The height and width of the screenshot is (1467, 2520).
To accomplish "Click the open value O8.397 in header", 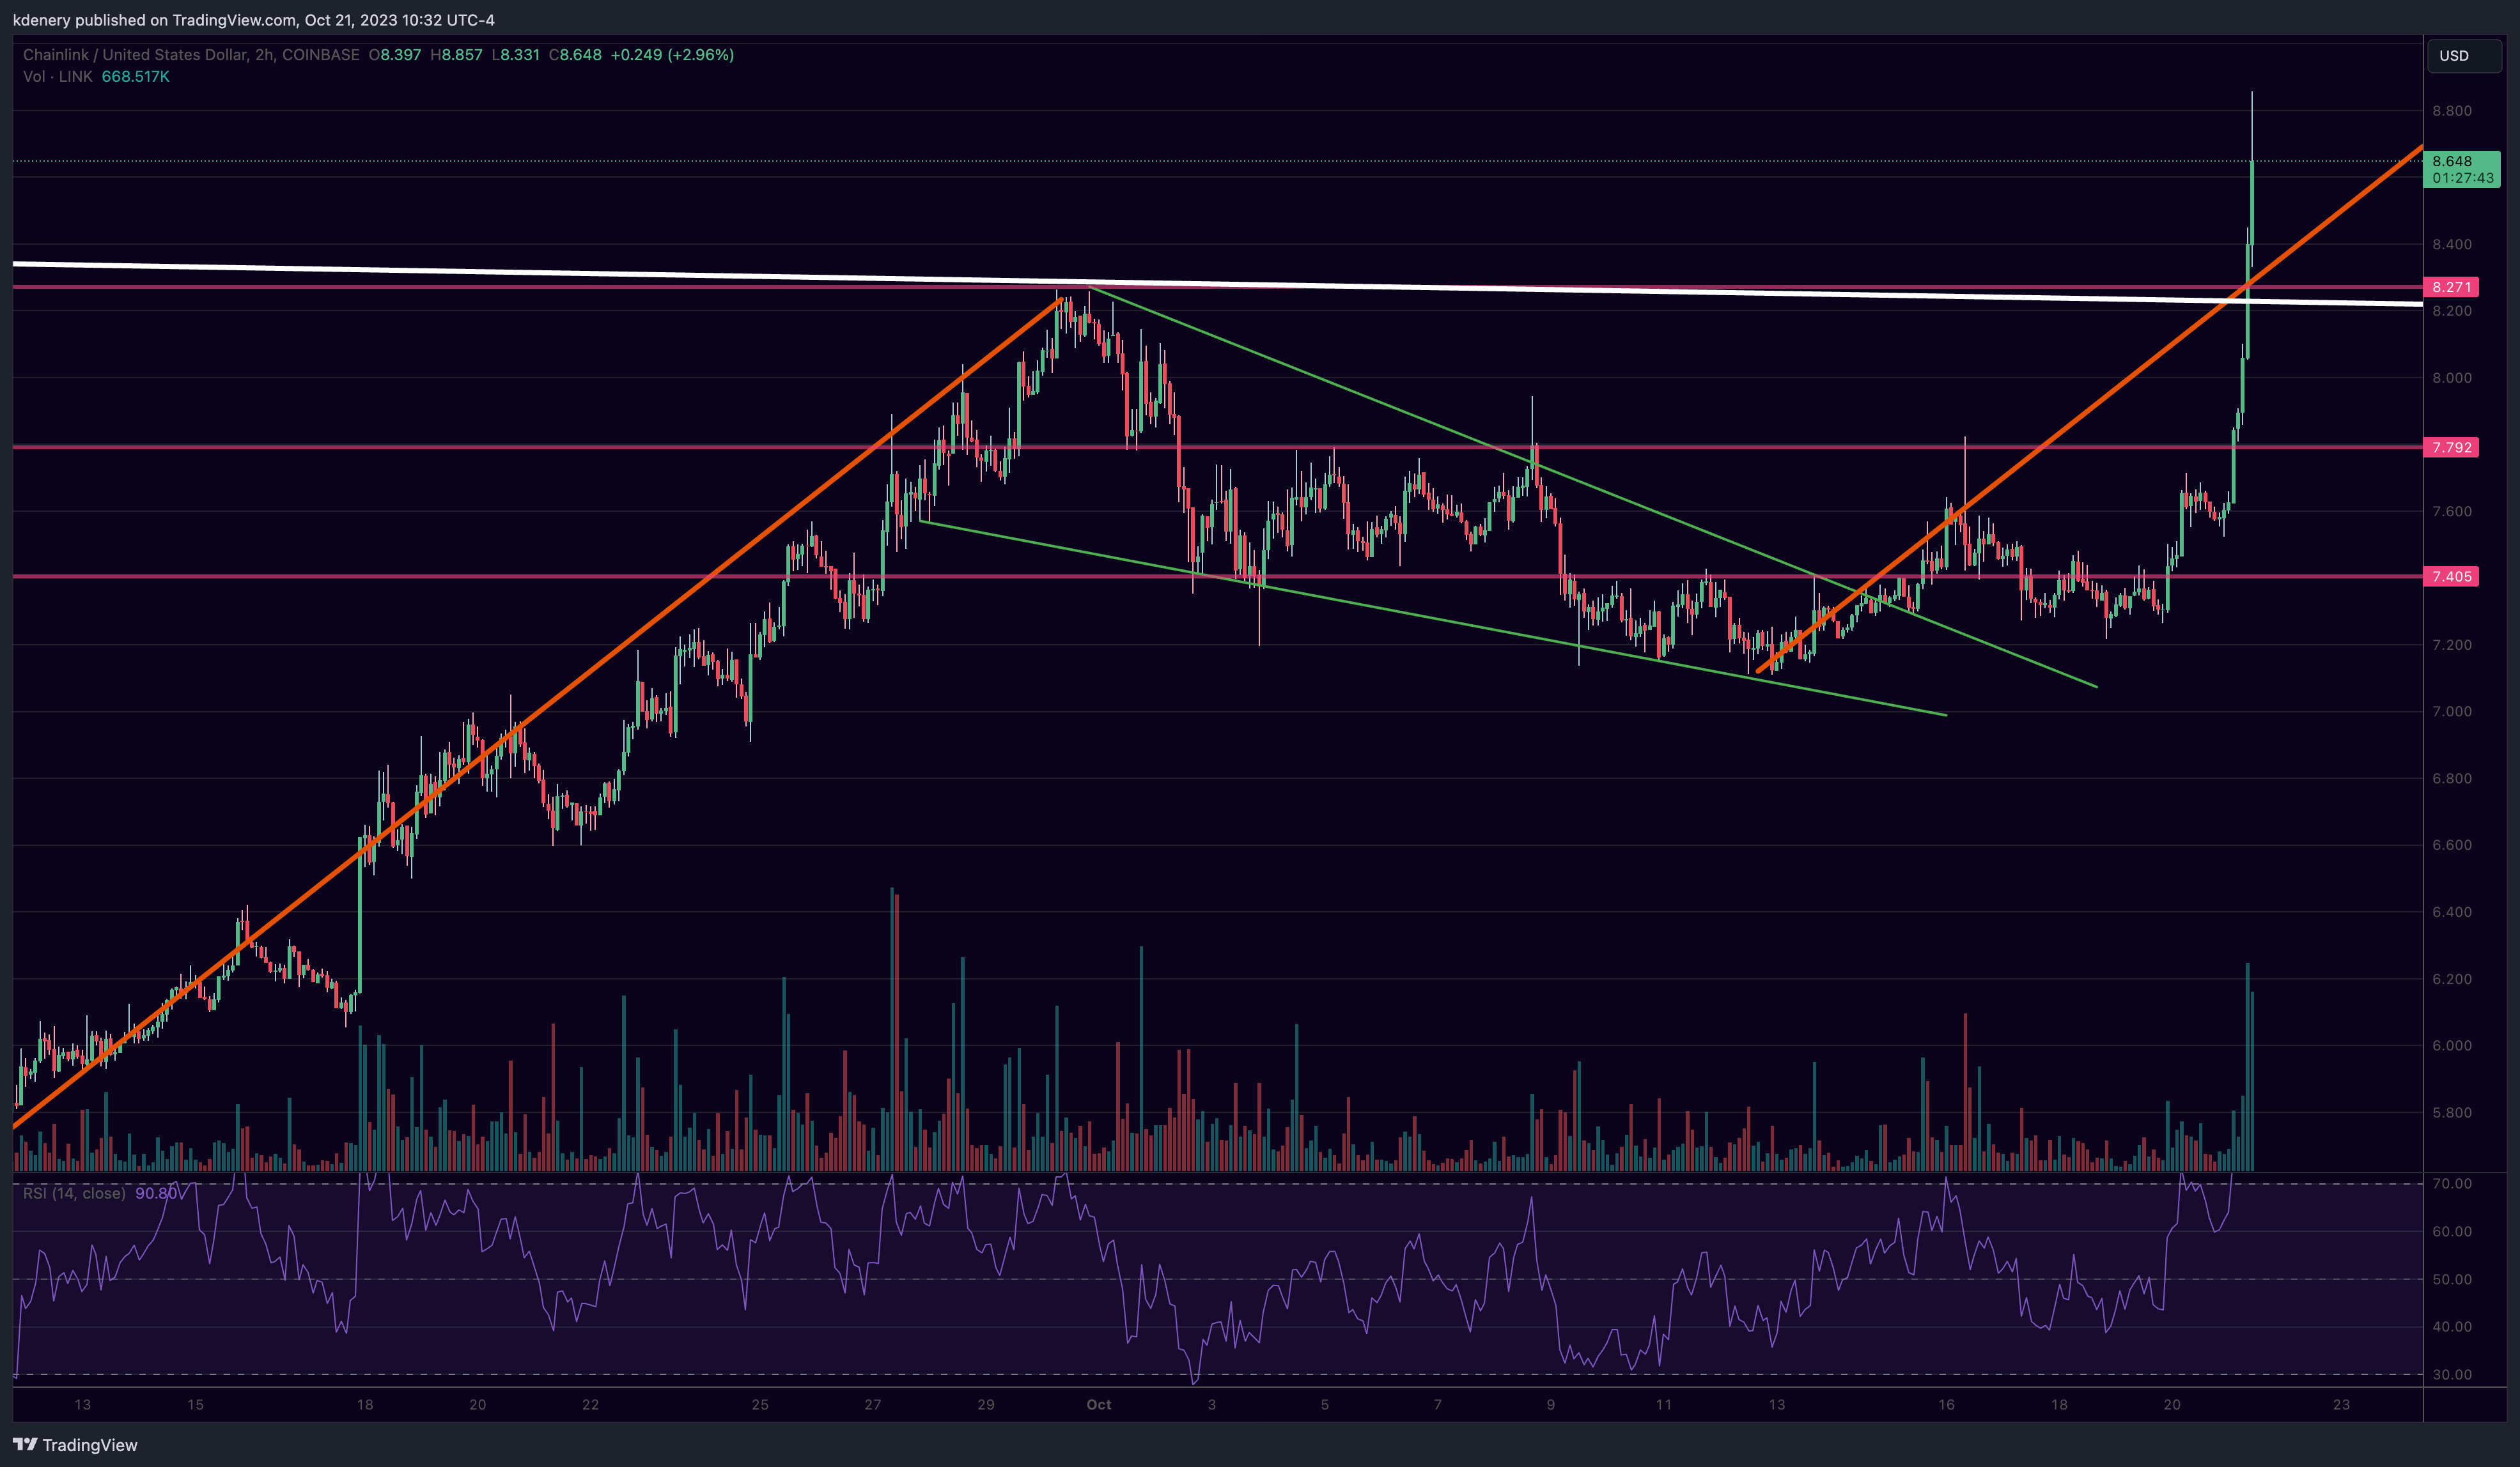I will (x=395, y=55).
